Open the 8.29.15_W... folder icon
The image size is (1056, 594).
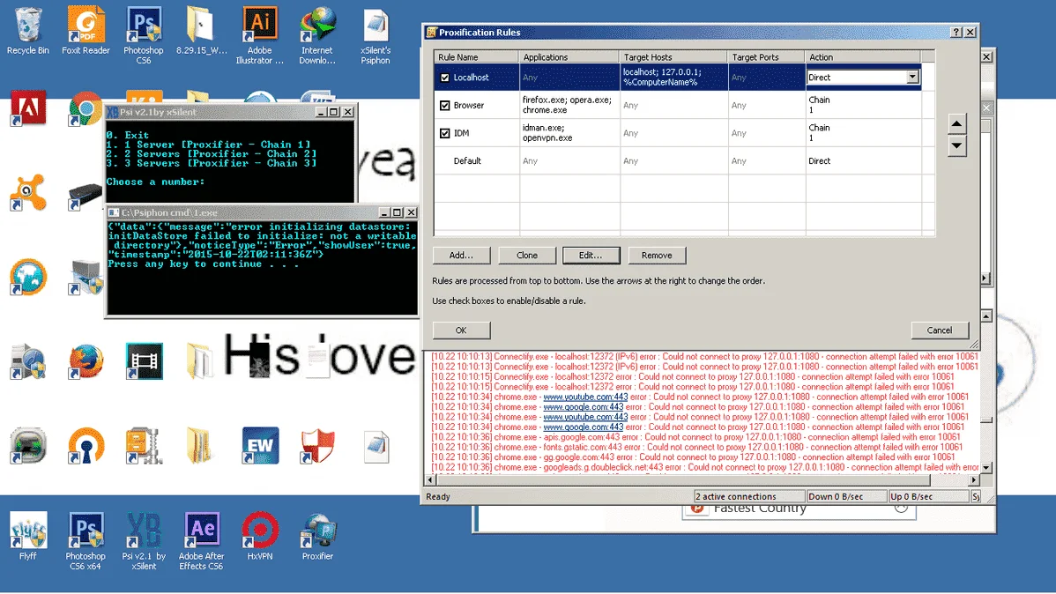(x=201, y=32)
